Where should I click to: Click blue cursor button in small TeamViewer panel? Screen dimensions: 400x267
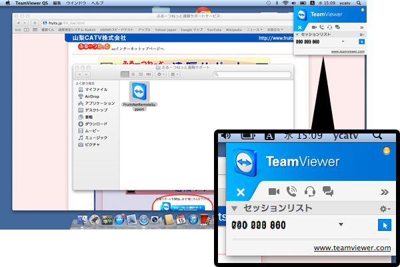(x=361, y=41)
